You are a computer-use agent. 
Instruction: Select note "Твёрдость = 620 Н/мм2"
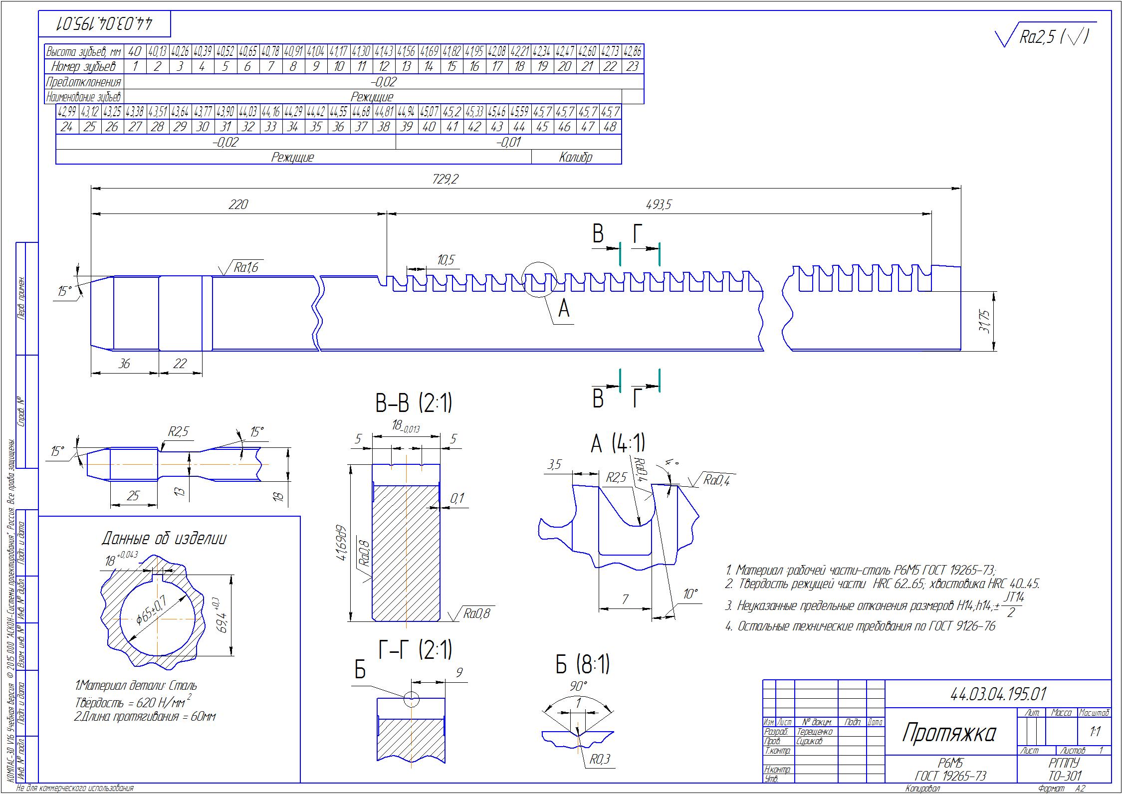133,702
